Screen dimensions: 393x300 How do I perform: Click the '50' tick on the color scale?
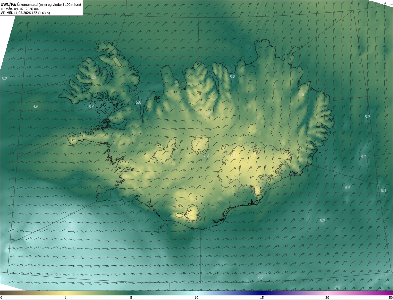tap(391, 298)
